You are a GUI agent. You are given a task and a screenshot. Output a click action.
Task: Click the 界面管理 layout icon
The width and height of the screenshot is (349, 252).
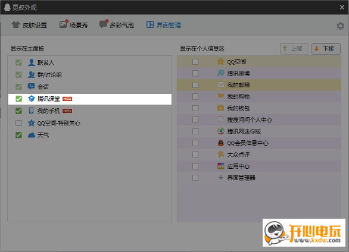(150, 24)
